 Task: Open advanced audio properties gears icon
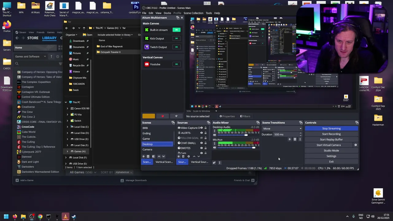(x=214, y=162)
